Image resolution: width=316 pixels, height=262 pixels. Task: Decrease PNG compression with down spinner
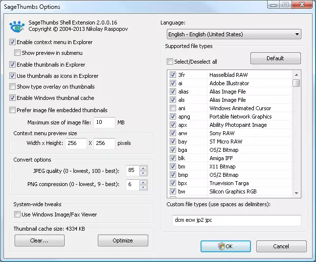(143, 188)
